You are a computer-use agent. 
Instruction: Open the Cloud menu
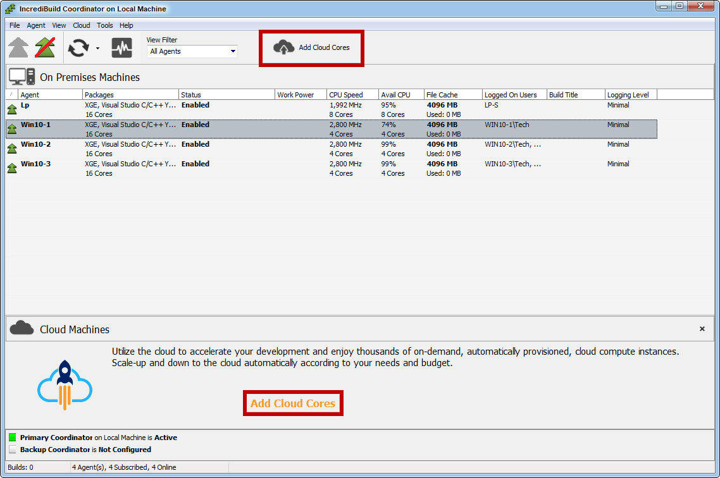[x=81, y=25]
